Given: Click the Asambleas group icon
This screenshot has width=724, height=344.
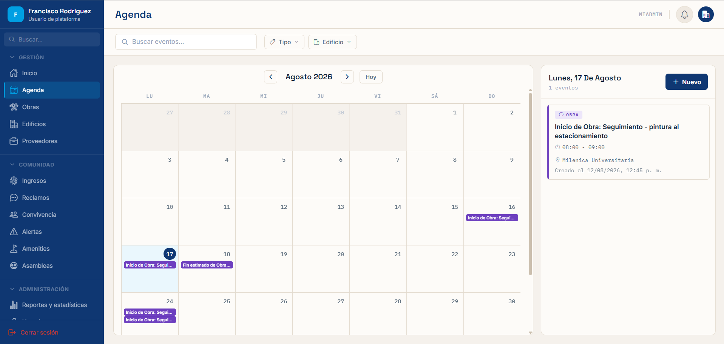Looking at the screenshot, I should (14, 265).
